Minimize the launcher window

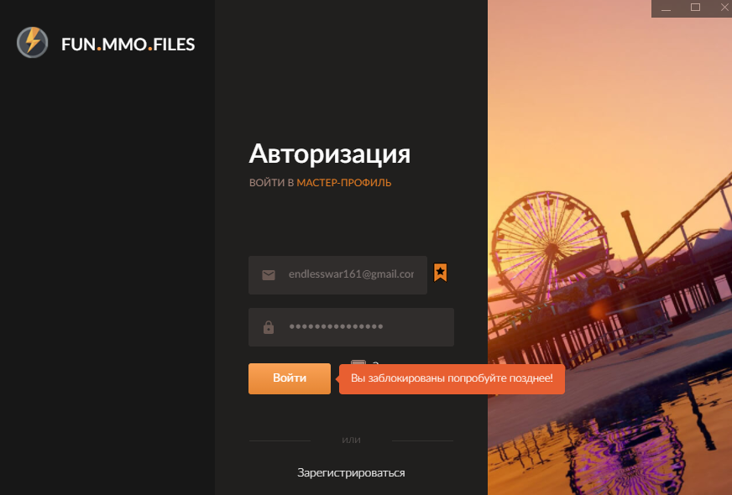(666, 8)
